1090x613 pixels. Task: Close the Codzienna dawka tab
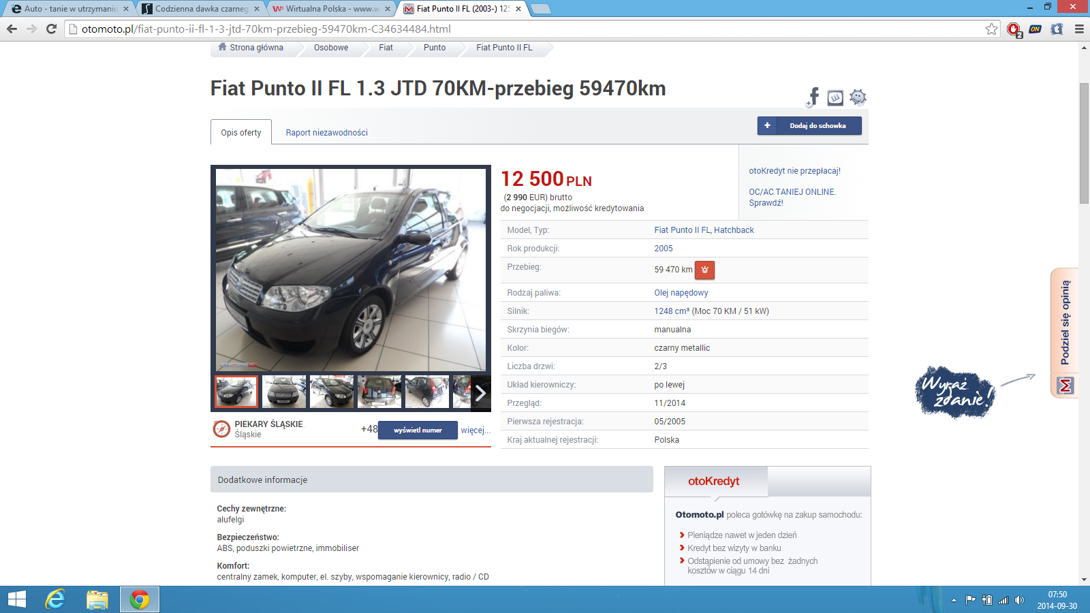257,9
